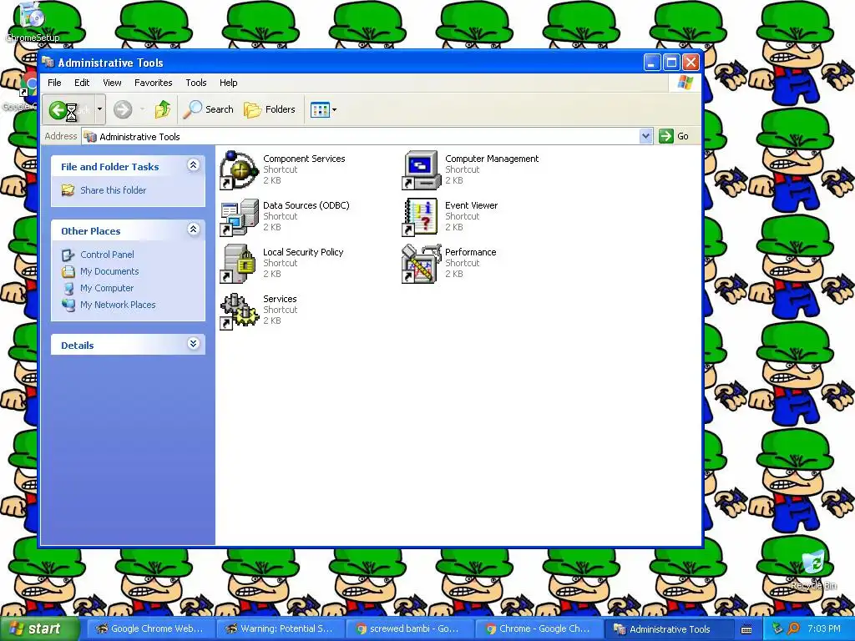
Task: Select the Performance label text
Action: click(471, 252)
